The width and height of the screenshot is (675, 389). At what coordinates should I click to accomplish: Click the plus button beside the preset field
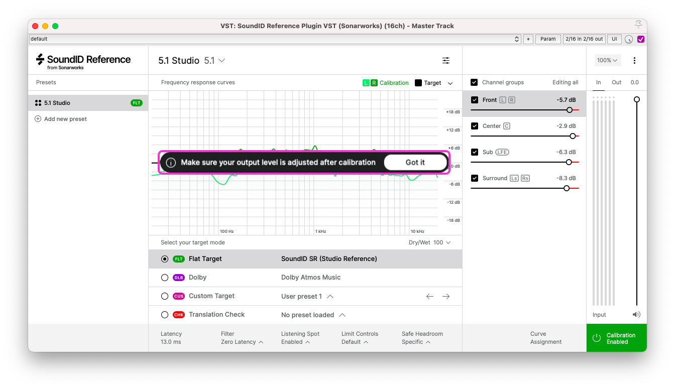pos(528,39)
